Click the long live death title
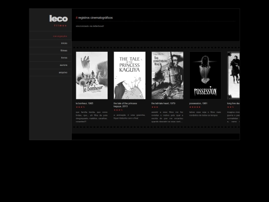Viewport: 269px width, 202px height. coord(233,103)
